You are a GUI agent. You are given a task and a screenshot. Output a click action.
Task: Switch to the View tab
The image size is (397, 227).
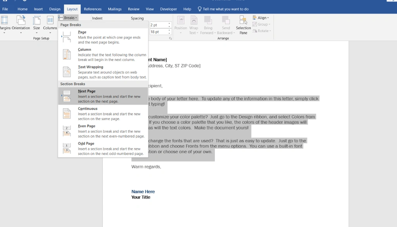150,9
